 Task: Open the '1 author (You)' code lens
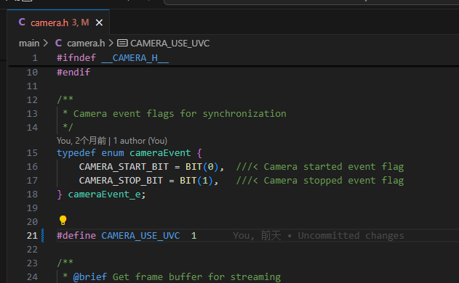pyautogui.click(x=140, y=141)
